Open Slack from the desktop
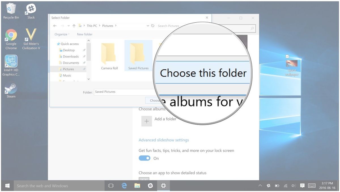The image size is (340, 192). [30, 8]
